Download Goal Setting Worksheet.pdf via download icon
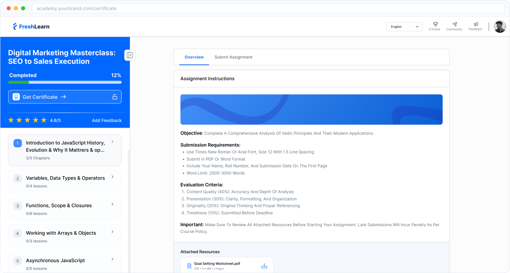This screenshot has height=273, width=510. coord(264,265)
